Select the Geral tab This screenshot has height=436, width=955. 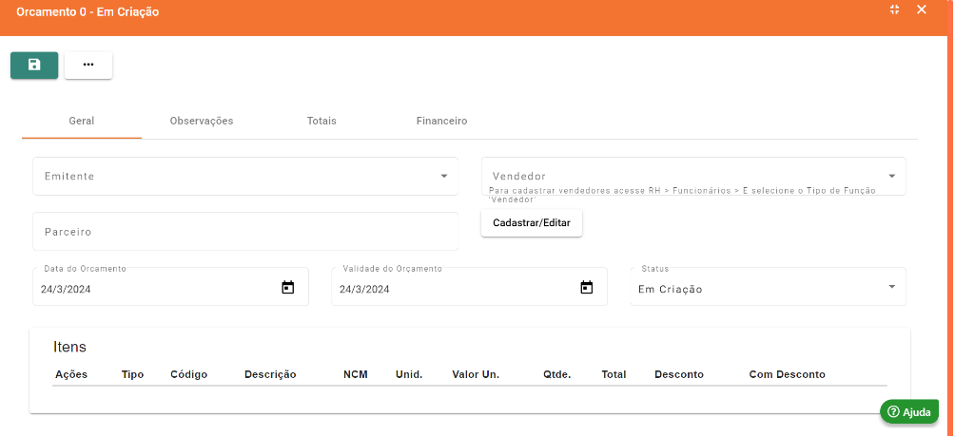click(x=82, y=122)
